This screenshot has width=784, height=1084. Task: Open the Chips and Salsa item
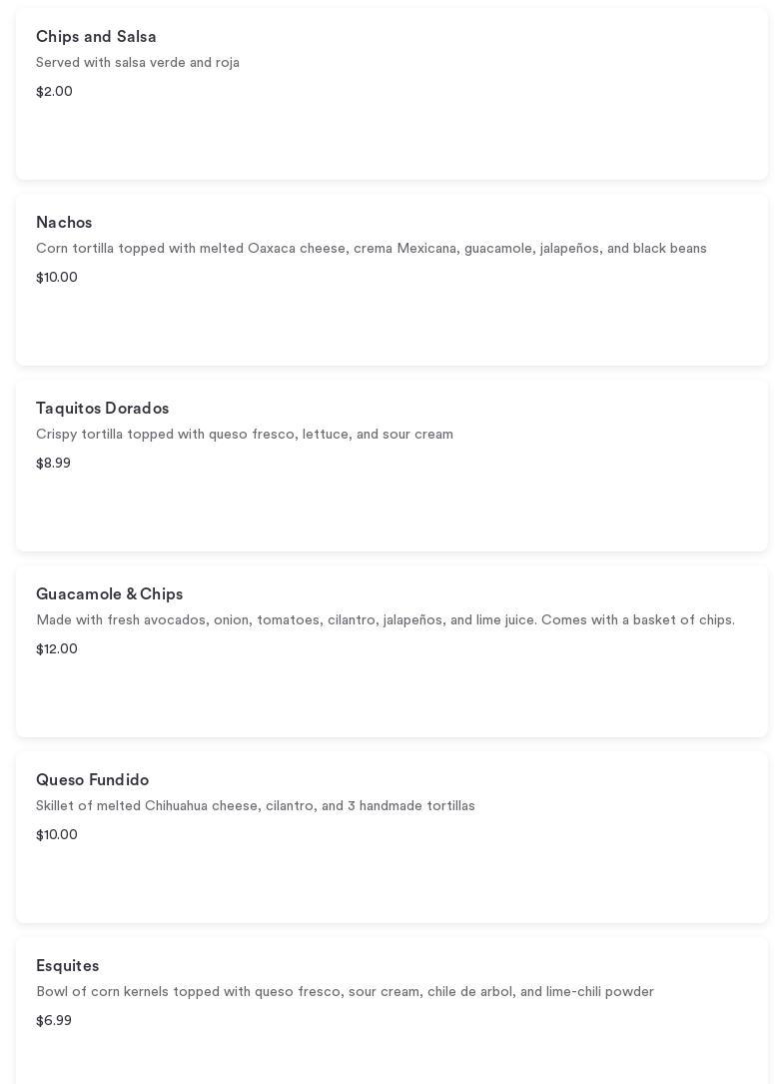pyautogui.click(x=96, y=37)
